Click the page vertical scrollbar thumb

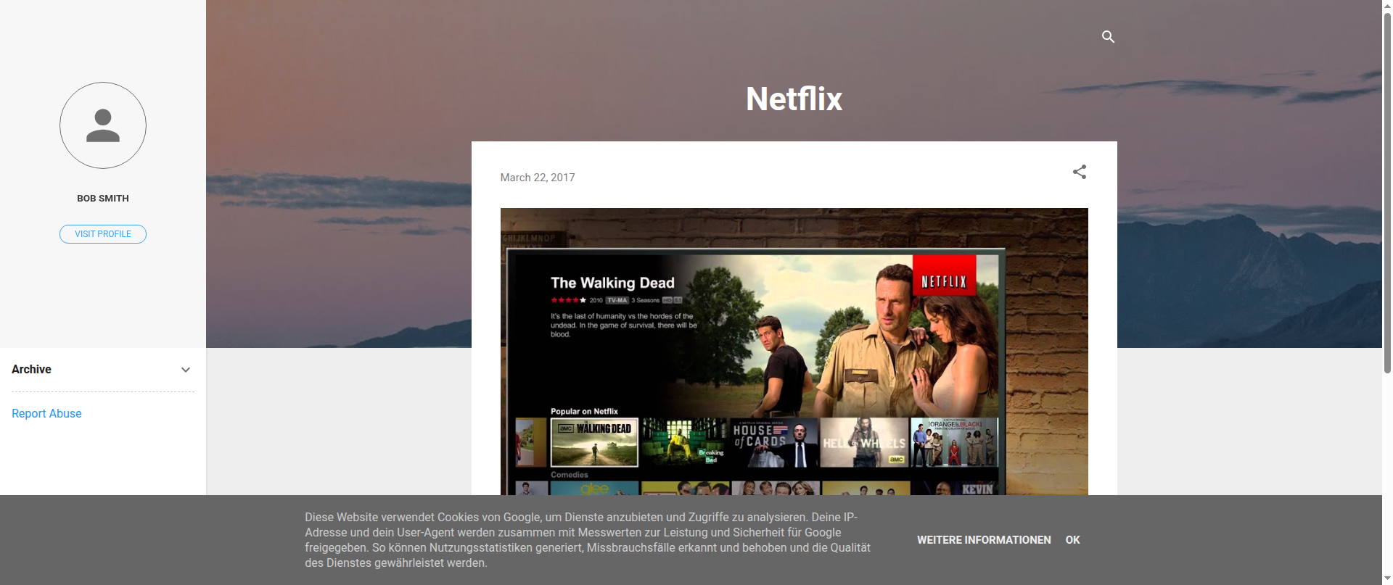(1387, 191)
